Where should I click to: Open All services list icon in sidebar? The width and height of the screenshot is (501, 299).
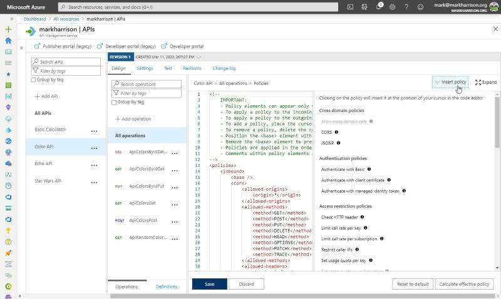pos(8,63)
